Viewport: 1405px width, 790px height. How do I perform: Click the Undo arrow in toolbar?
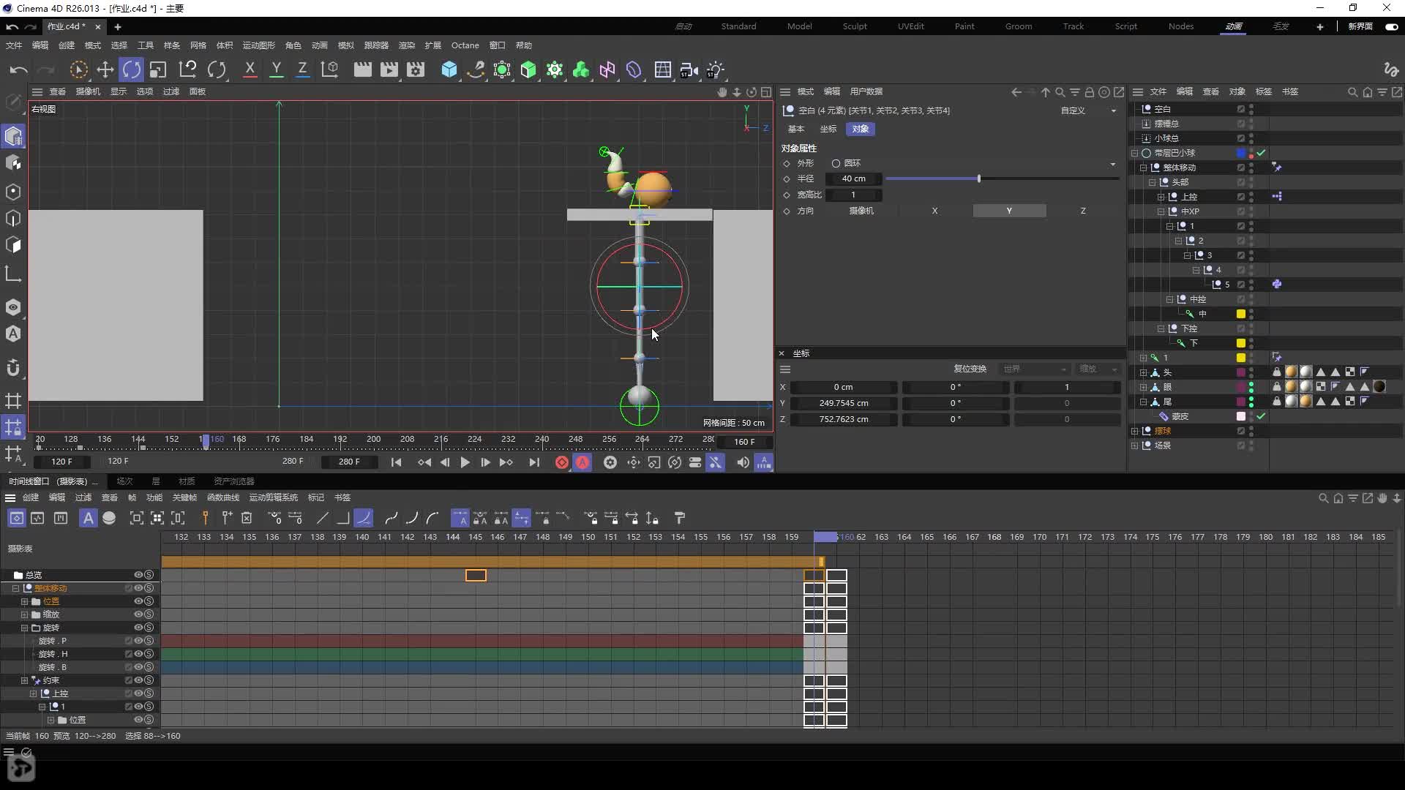pyautogui.click(x=18, y=69)
